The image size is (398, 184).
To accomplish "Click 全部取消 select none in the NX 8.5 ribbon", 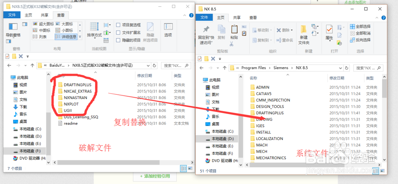I will click(360, 33).
